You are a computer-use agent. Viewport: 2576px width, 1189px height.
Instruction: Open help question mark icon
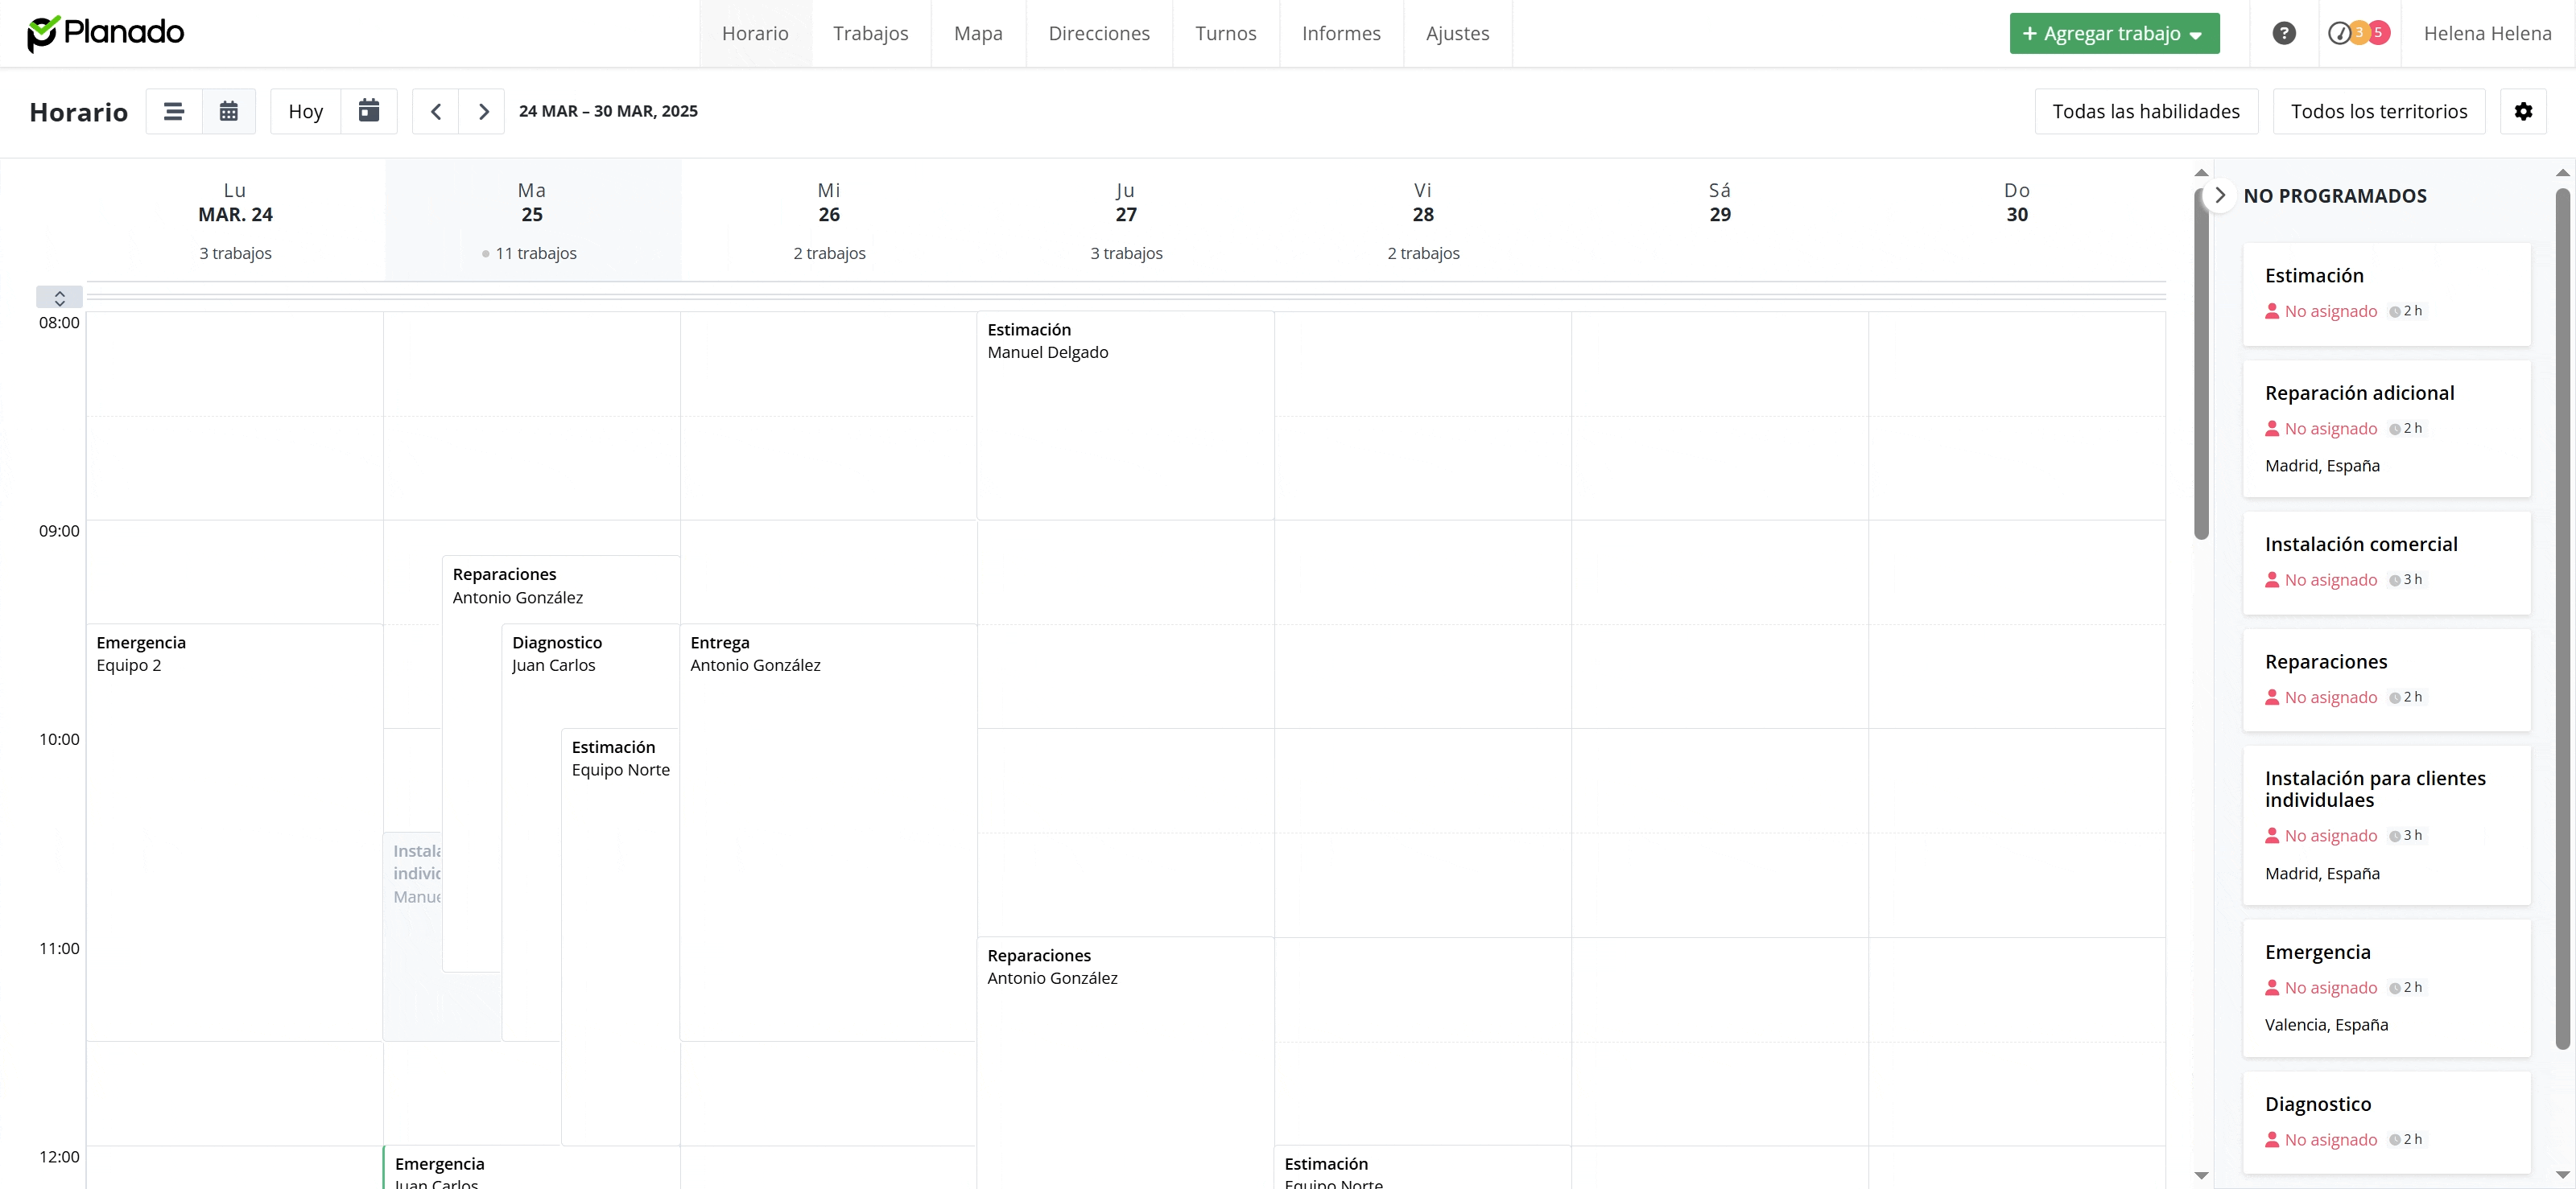pos(2284,33)
